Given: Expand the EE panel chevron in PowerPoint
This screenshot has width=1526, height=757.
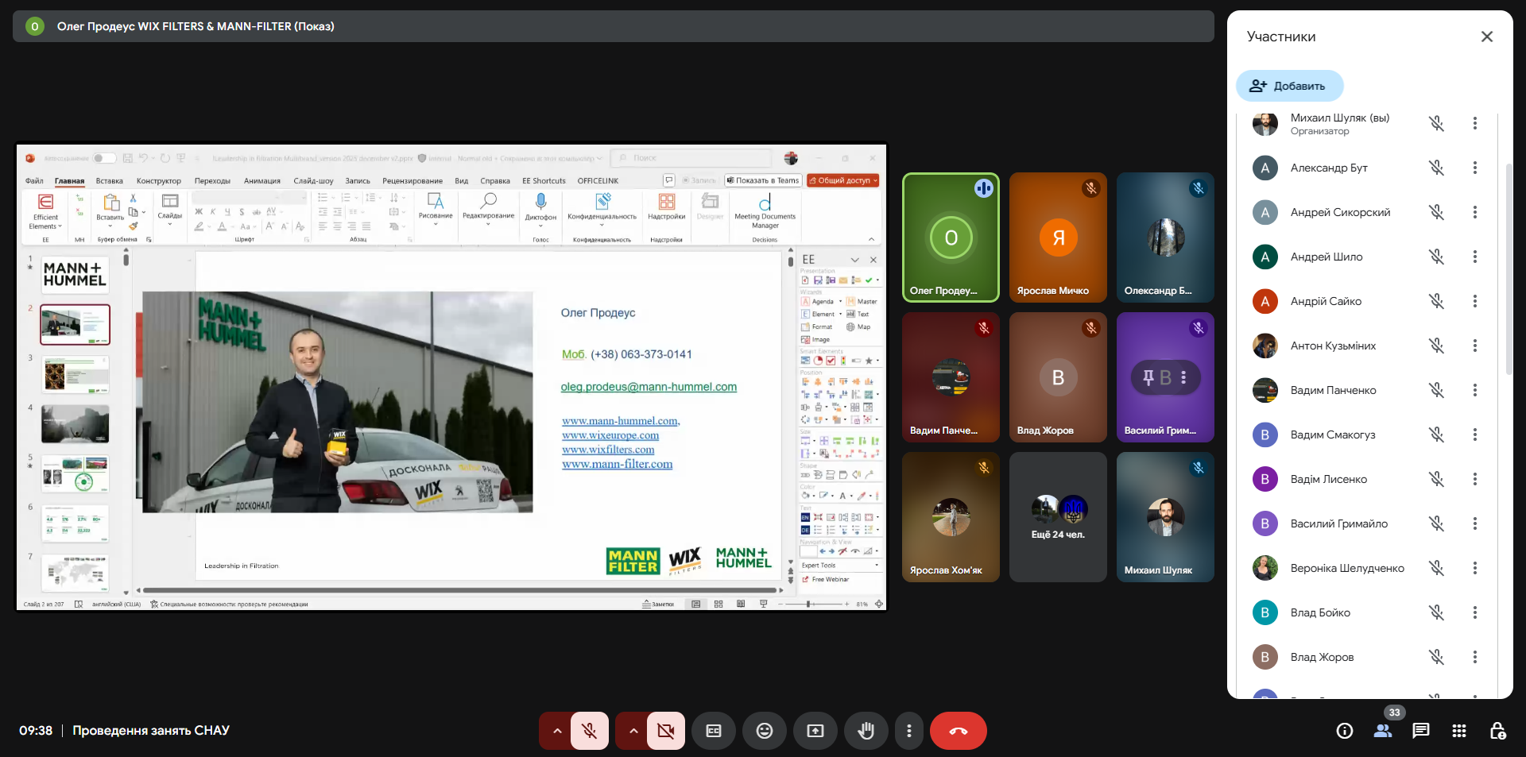Looking at the screenshot, I should click(x=854, y=260).
